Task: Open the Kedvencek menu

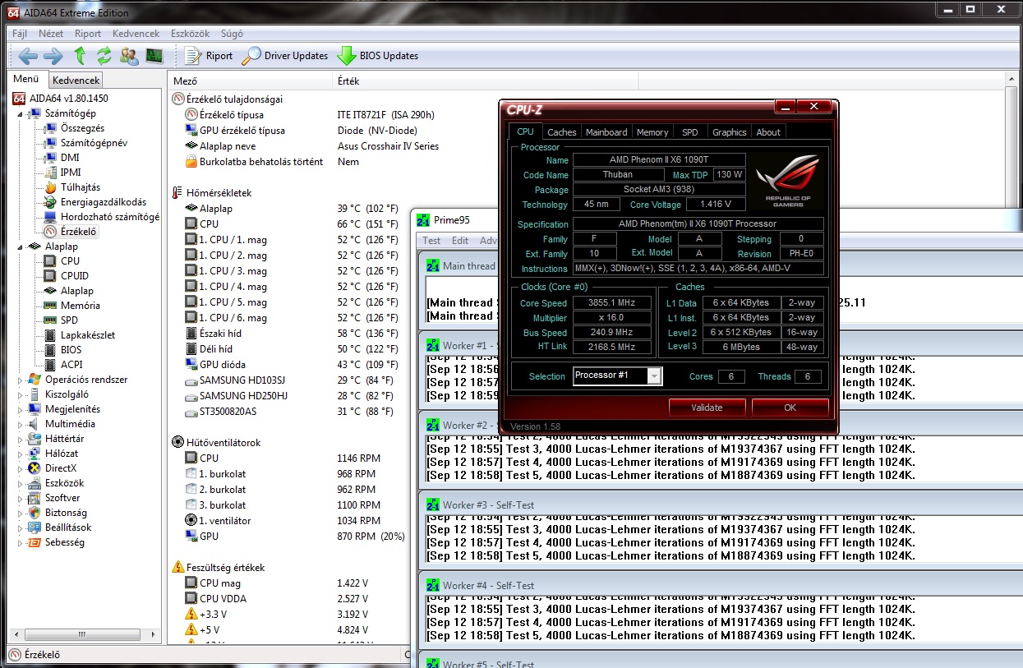Action: (136, 34)
